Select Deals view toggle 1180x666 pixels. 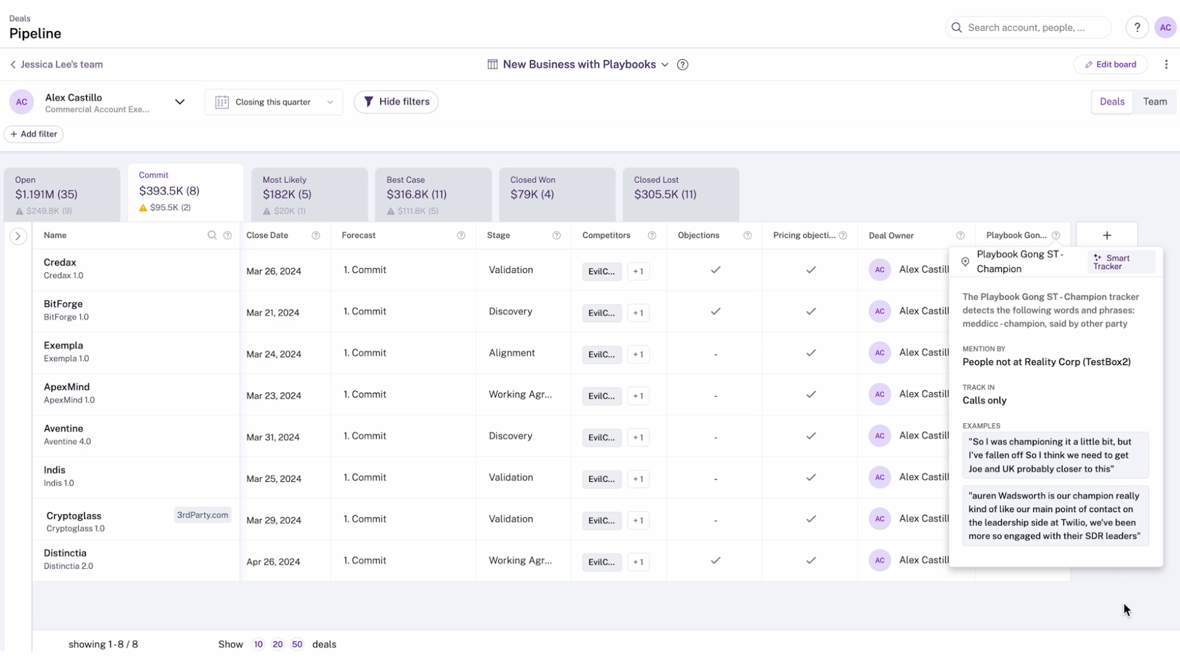pyautogui.click(x=1112, y=102)
